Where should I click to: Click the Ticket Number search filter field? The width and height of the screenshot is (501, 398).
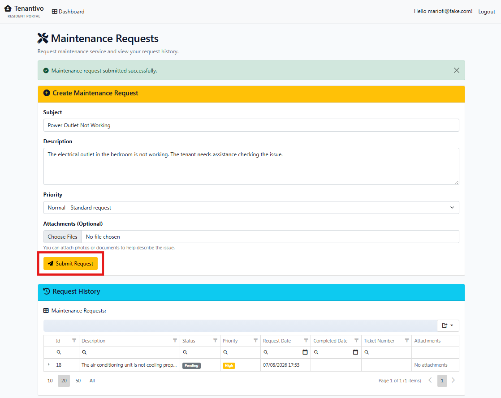[x=386, y=352]
